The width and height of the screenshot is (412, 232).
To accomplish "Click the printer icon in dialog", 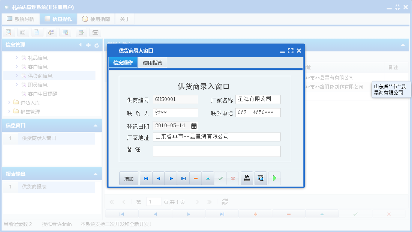I will tap(247, 178).
